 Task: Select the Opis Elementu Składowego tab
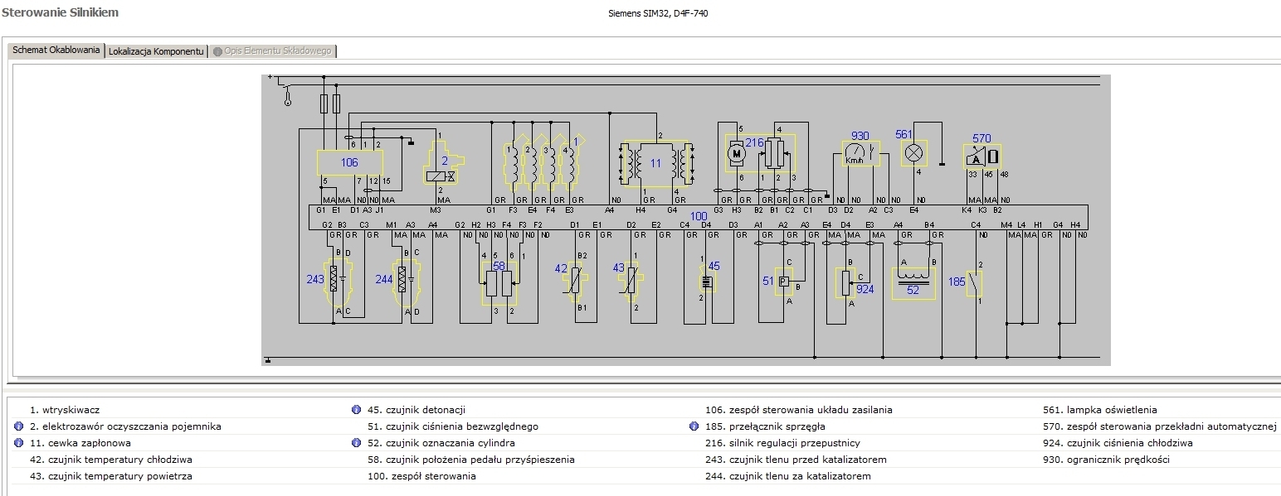(x=272, y=51)
